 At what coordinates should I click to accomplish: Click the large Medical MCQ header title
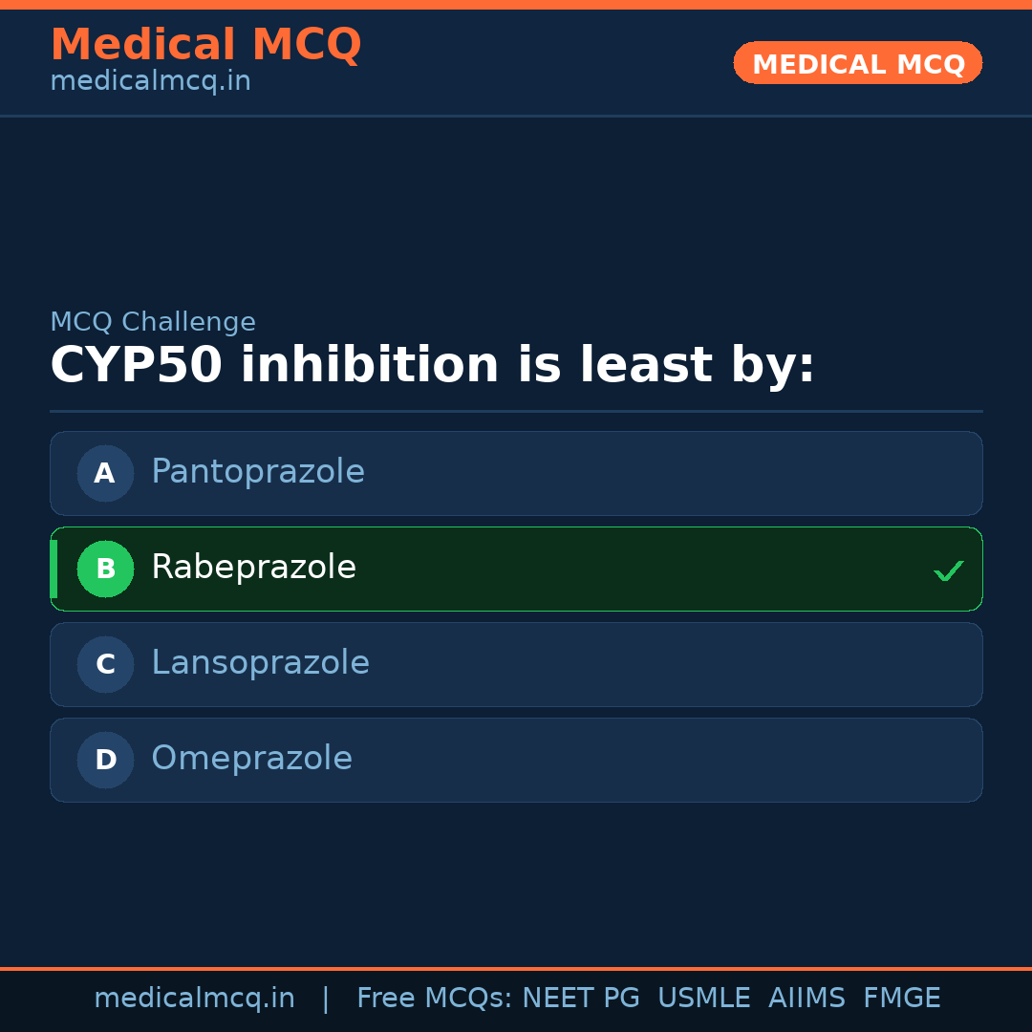[x=205, y=45]
